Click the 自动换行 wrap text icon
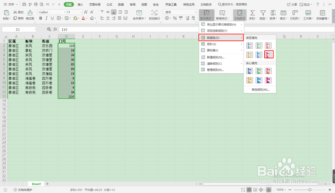This screenshot has width=335, height=193. [x=154, y=15]
